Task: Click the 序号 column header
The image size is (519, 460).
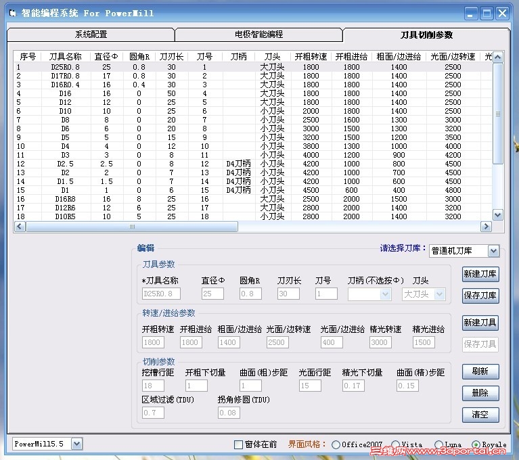Action: click(28, 57)
